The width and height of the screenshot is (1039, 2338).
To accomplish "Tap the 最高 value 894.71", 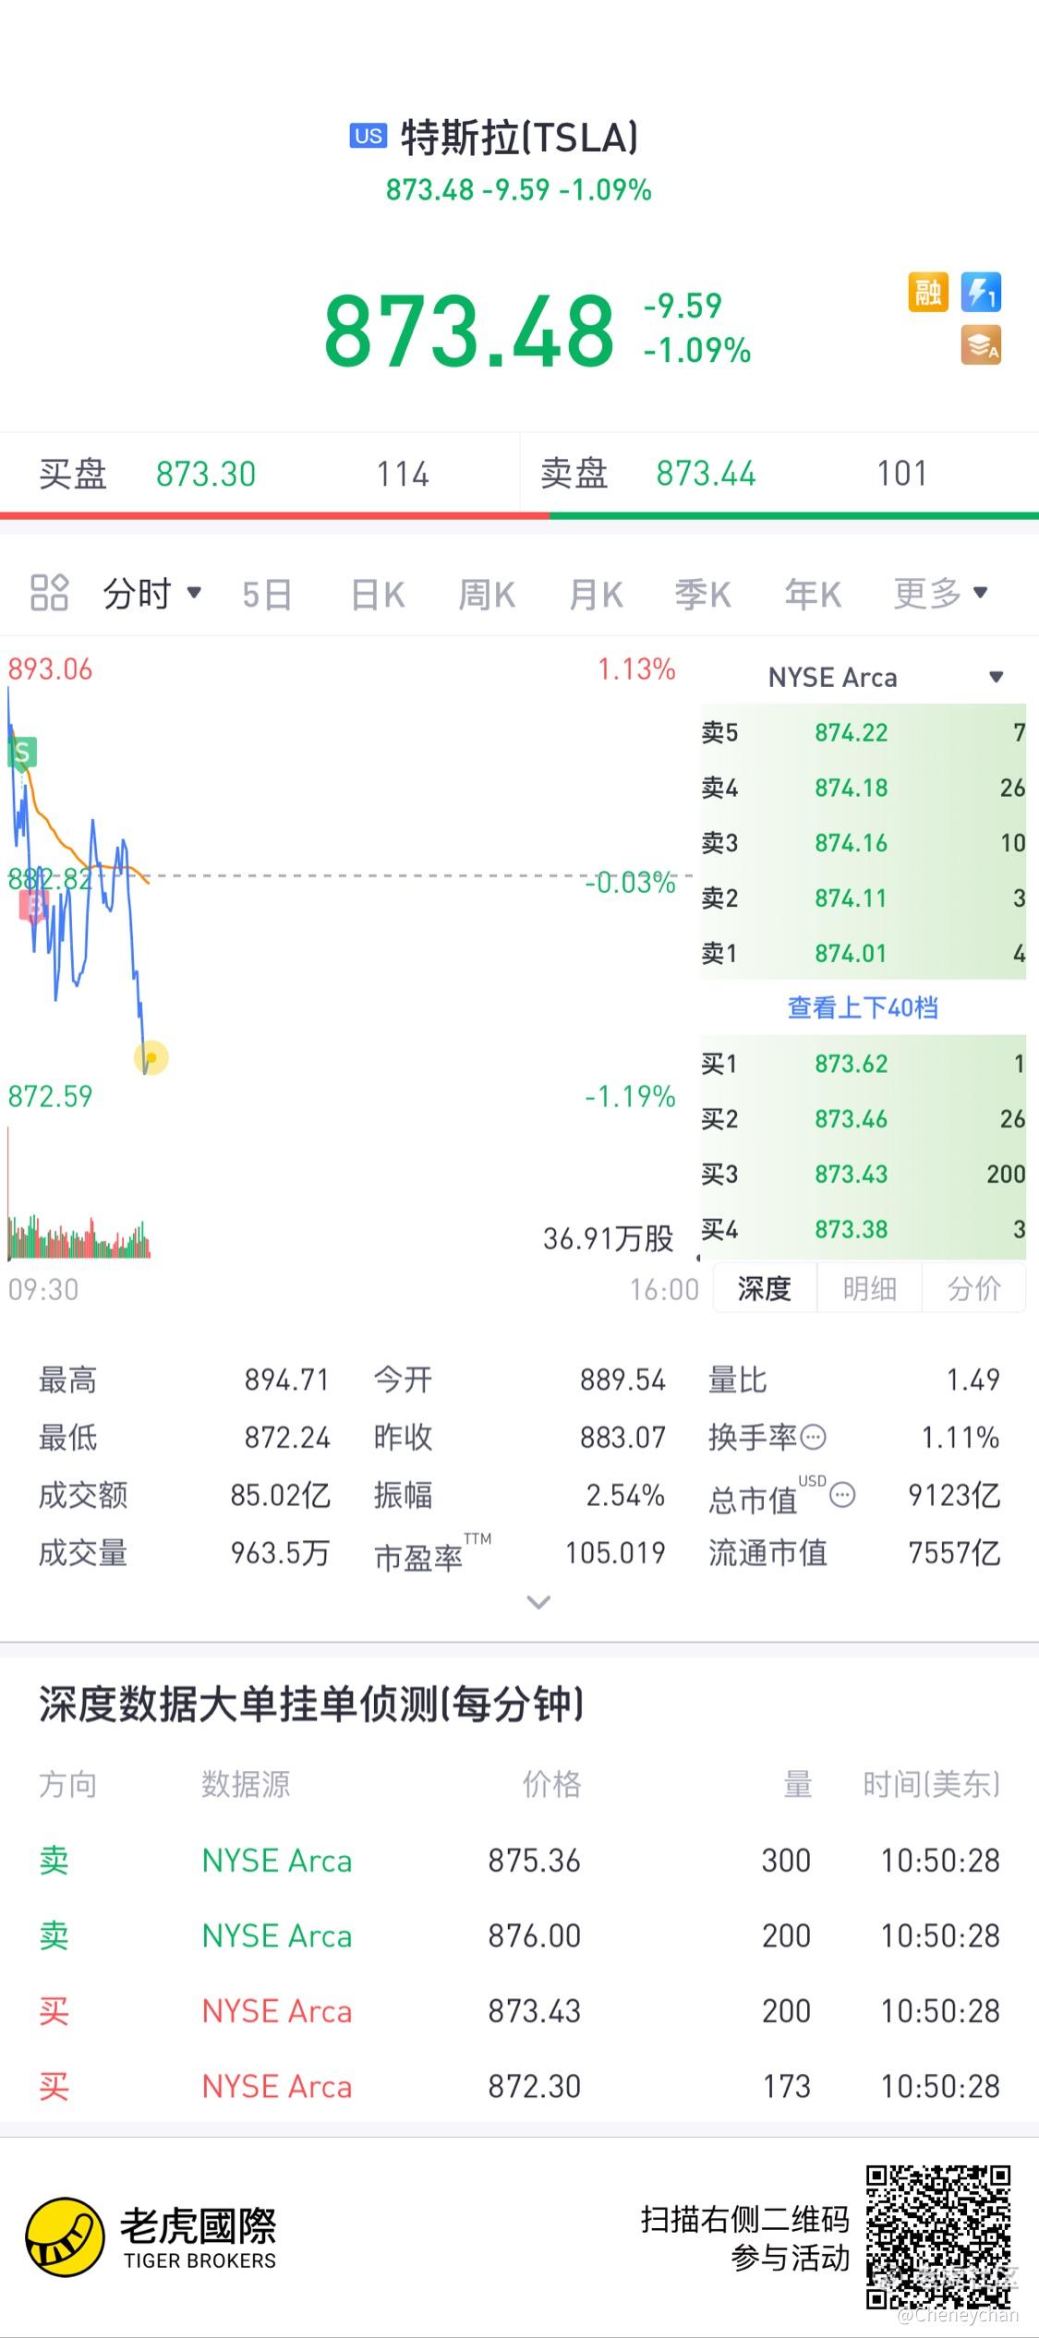I will click(286, 1380).
